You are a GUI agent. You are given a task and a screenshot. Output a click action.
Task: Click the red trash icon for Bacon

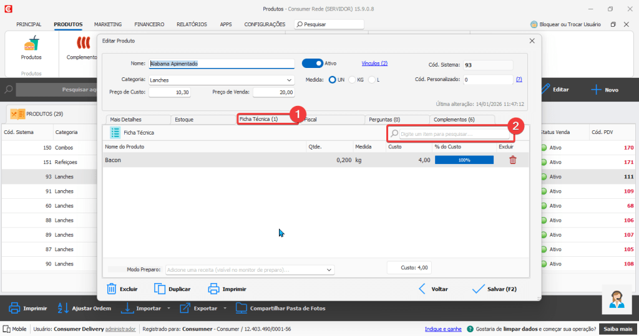pyautogui.click(x=512, y=160)
